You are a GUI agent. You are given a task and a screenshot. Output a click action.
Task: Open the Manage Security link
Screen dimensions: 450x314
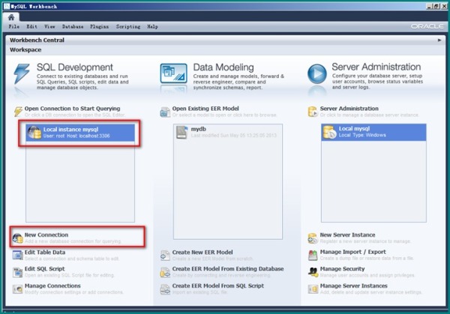tap(343, 269)
